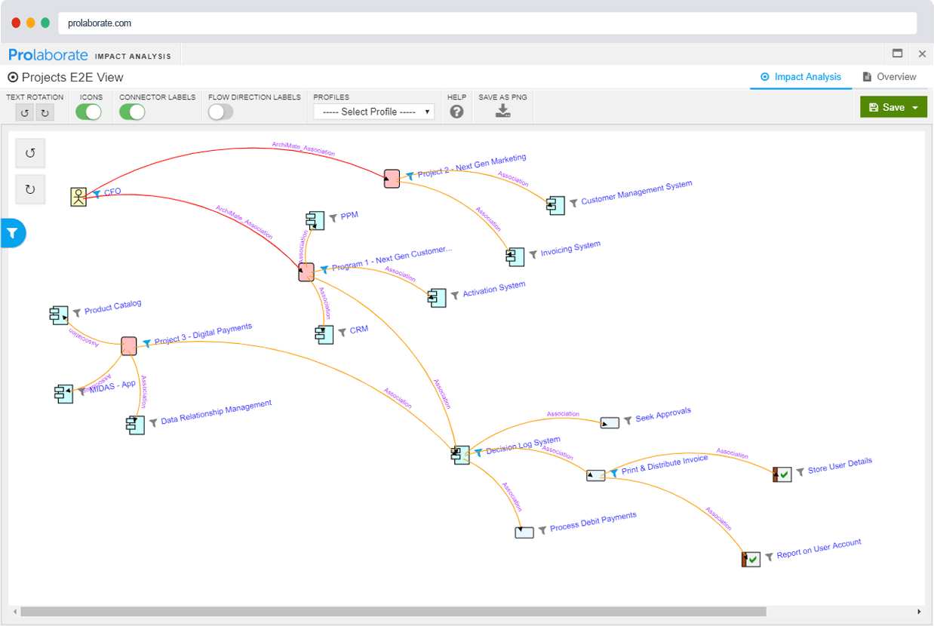The image size is (934, 626).
Task: Turn off the Connector Labels toggle
Action: [x=133, y=111]
